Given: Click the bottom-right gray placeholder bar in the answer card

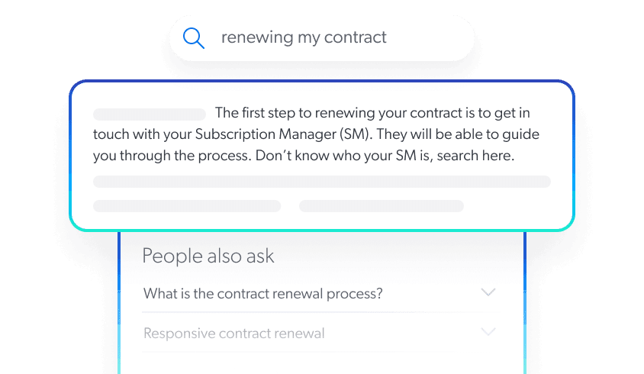Looking at the screenshot, I should pyautogui.click(x=382, y=206).
